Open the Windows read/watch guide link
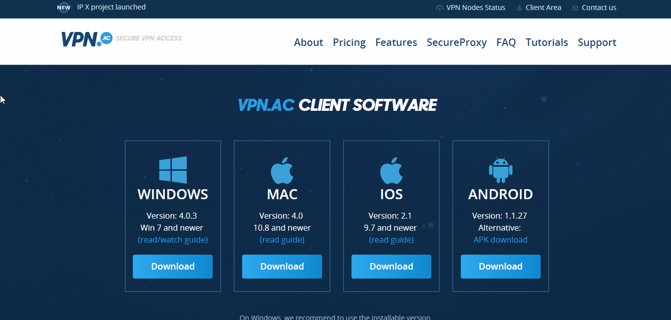This screenshot has width=671, height=320. coord(173,240)
